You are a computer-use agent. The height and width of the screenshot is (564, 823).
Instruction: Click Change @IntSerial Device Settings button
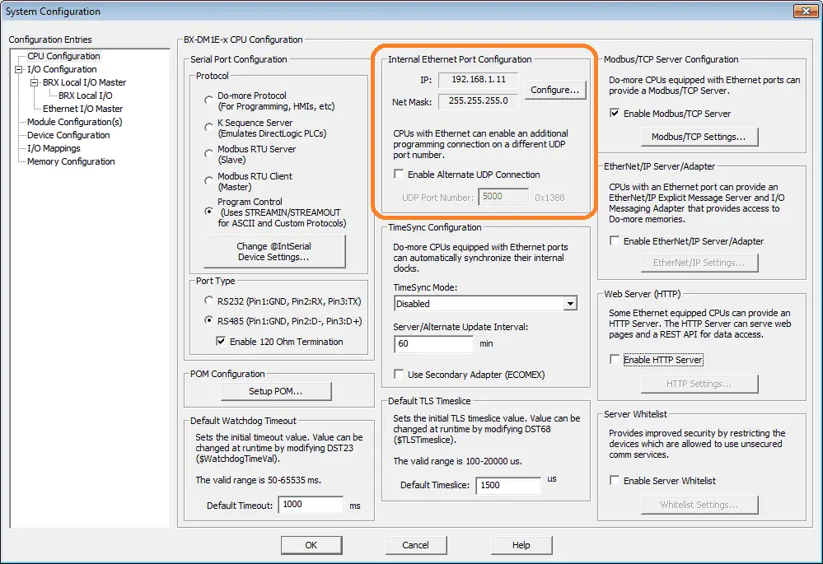pos(274,251)
